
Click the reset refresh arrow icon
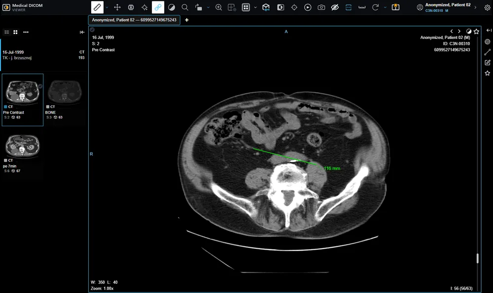375,7
